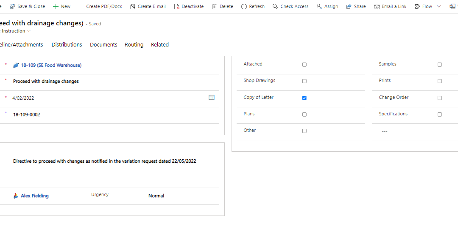Switch to the Distributions tab
Viewport: 458px width, 232px height.
tap(67, 44)
